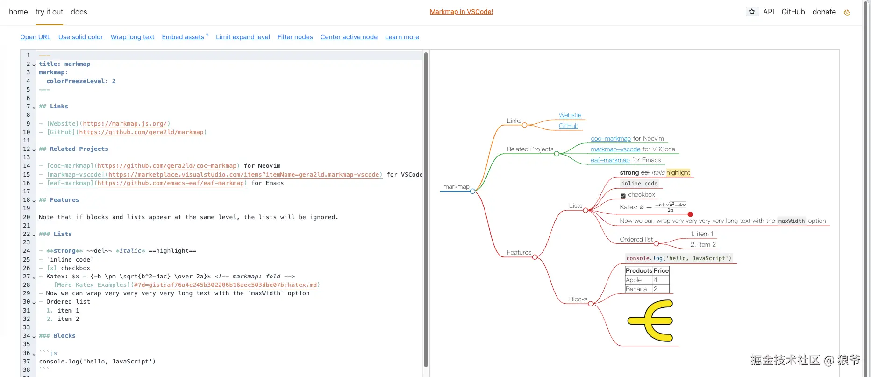Screen dimensions: 871x377
Task: Collapse the Links node circle in the mind map
Action: 525,125
